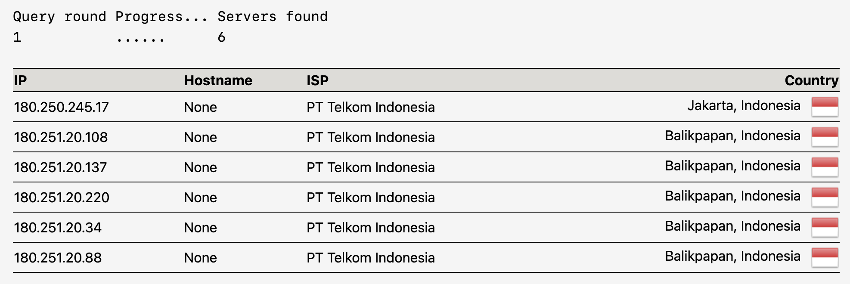Viewport: 850px width, 284px height.
Task: Click IP address 180.251.20.34
Action: (x=58, y=228)
